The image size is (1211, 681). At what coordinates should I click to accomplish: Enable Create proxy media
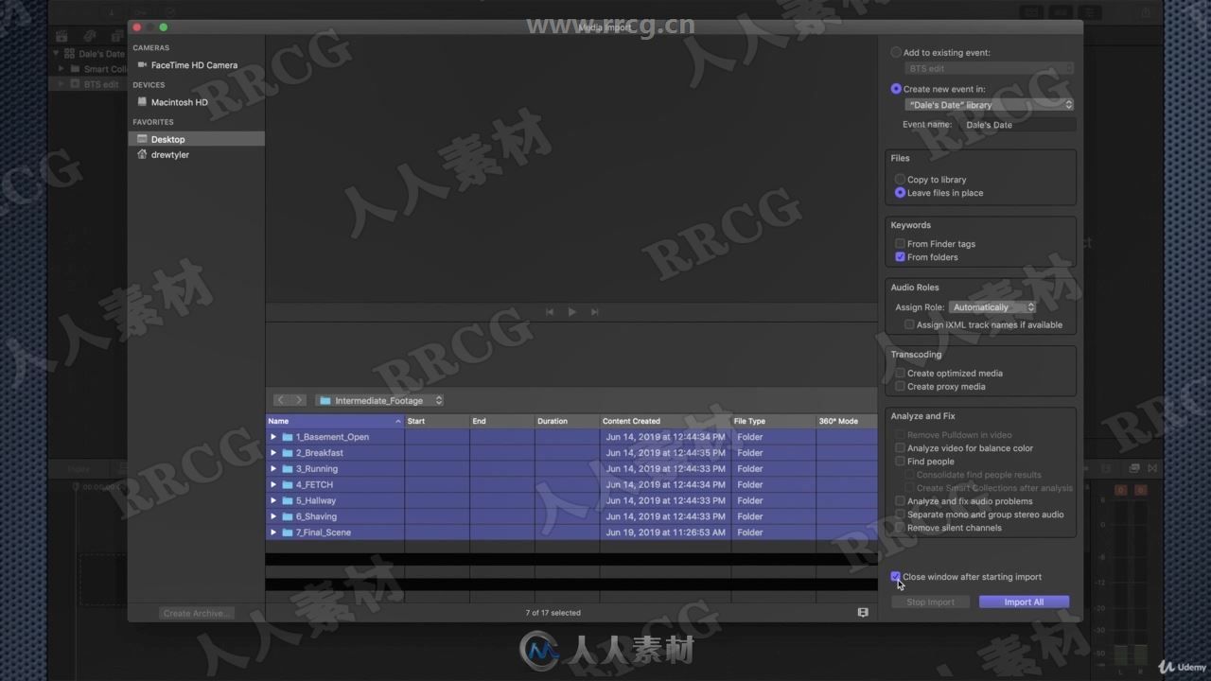[x=900, y=386]
